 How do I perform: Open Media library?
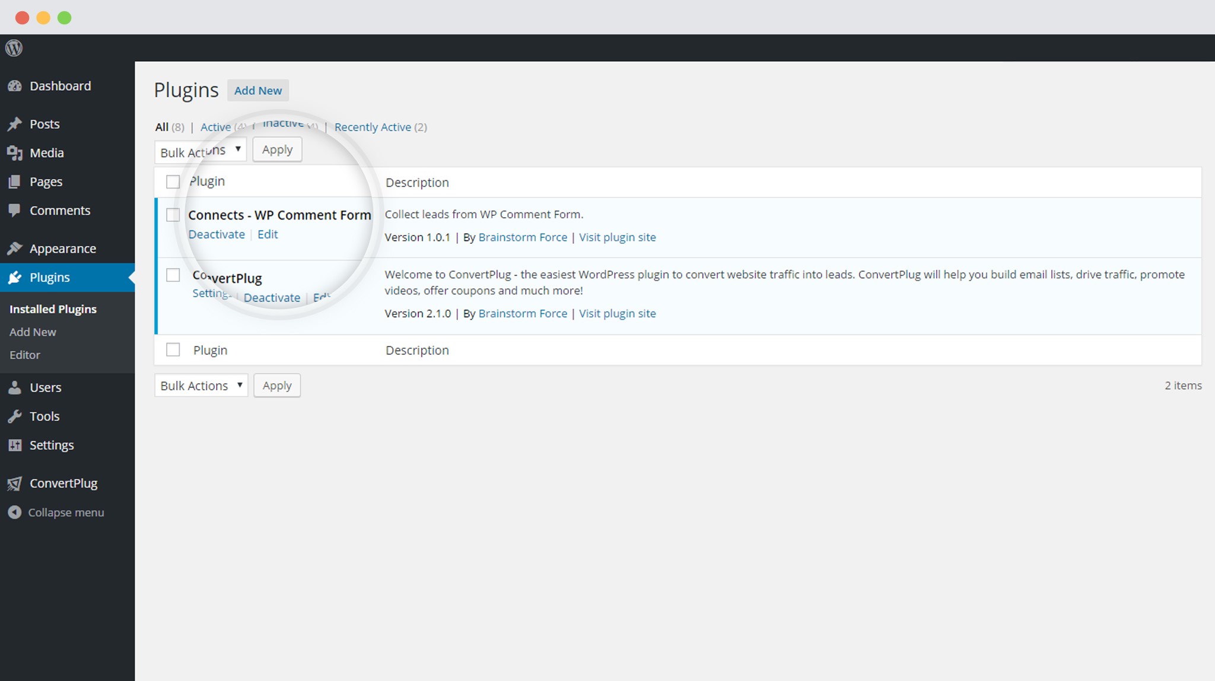pyautogui.click(x=47, y=152)
